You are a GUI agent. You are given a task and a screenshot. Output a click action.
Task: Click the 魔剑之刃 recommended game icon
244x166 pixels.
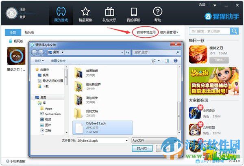[x=198, y=54]
